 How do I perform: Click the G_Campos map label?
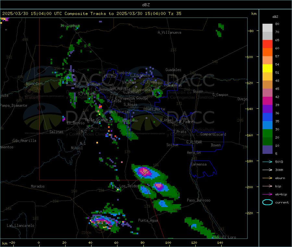(x=220, y=95)
